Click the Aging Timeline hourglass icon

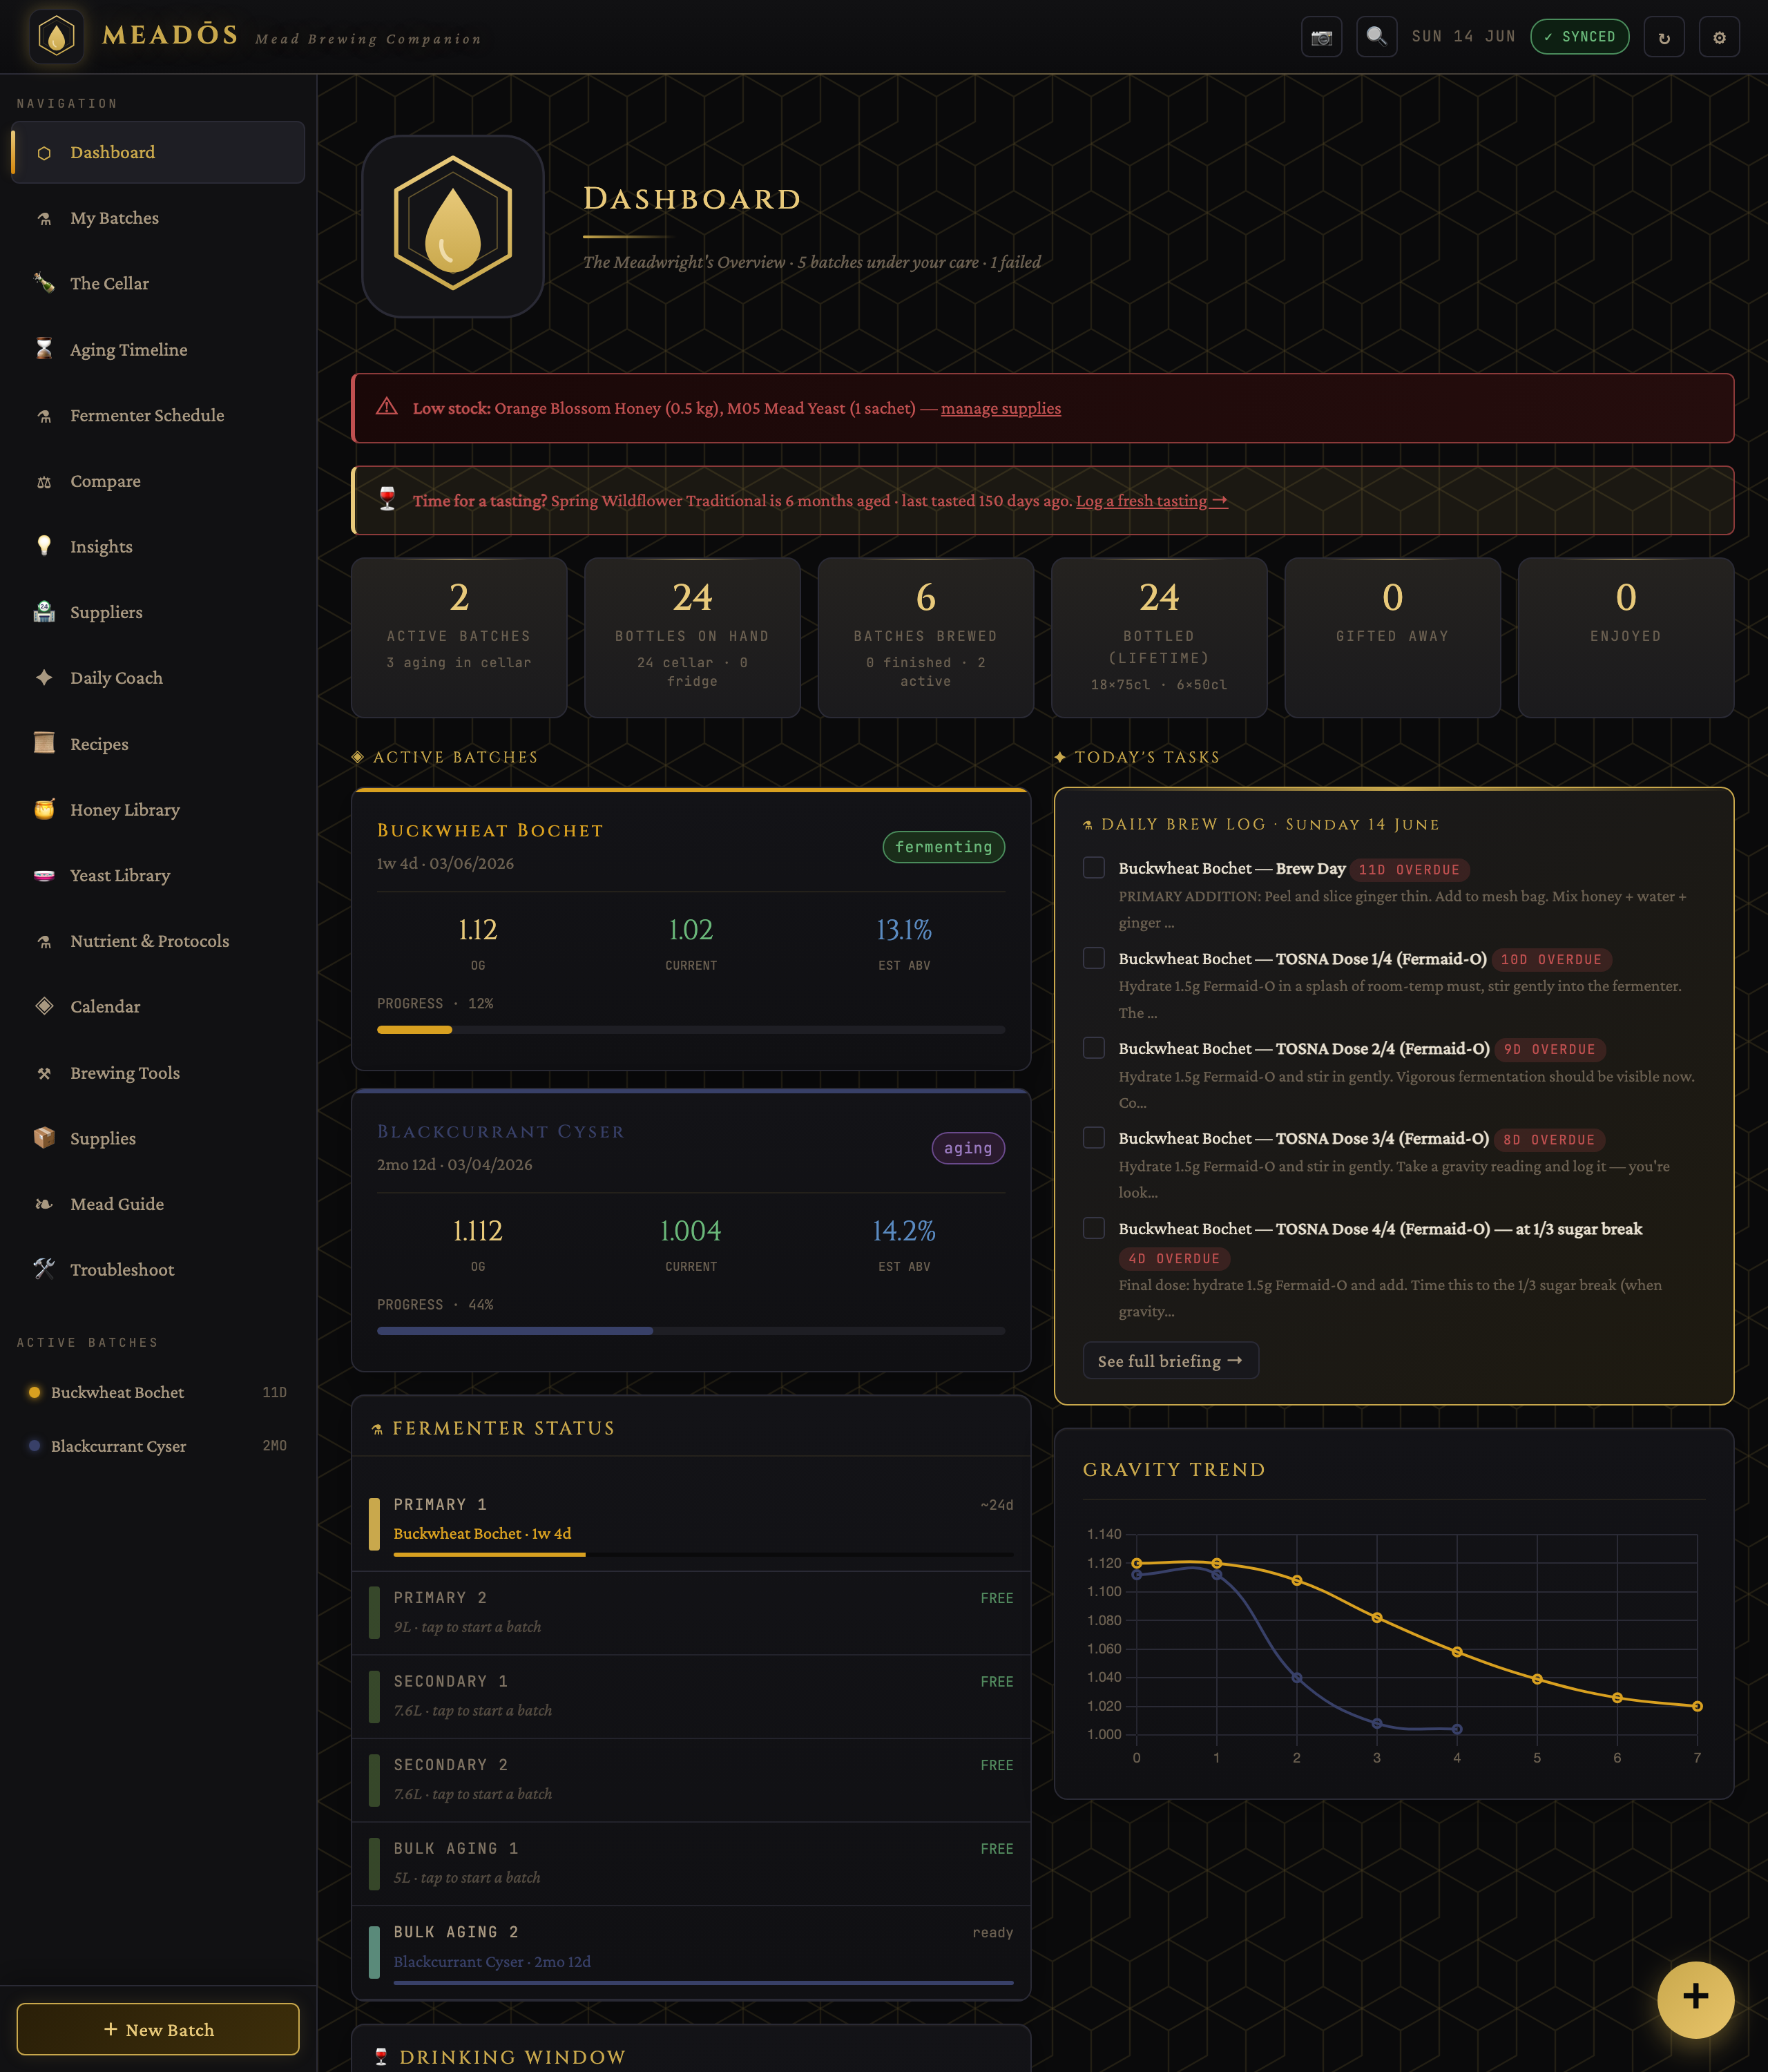click(x=44, y=349)
